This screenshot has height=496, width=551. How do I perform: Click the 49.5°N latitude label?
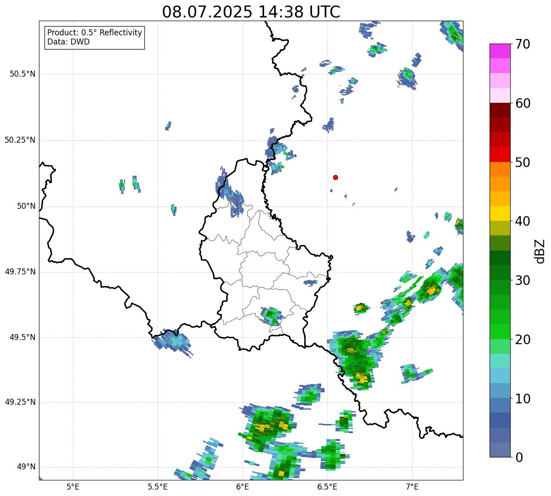point(22,337)
